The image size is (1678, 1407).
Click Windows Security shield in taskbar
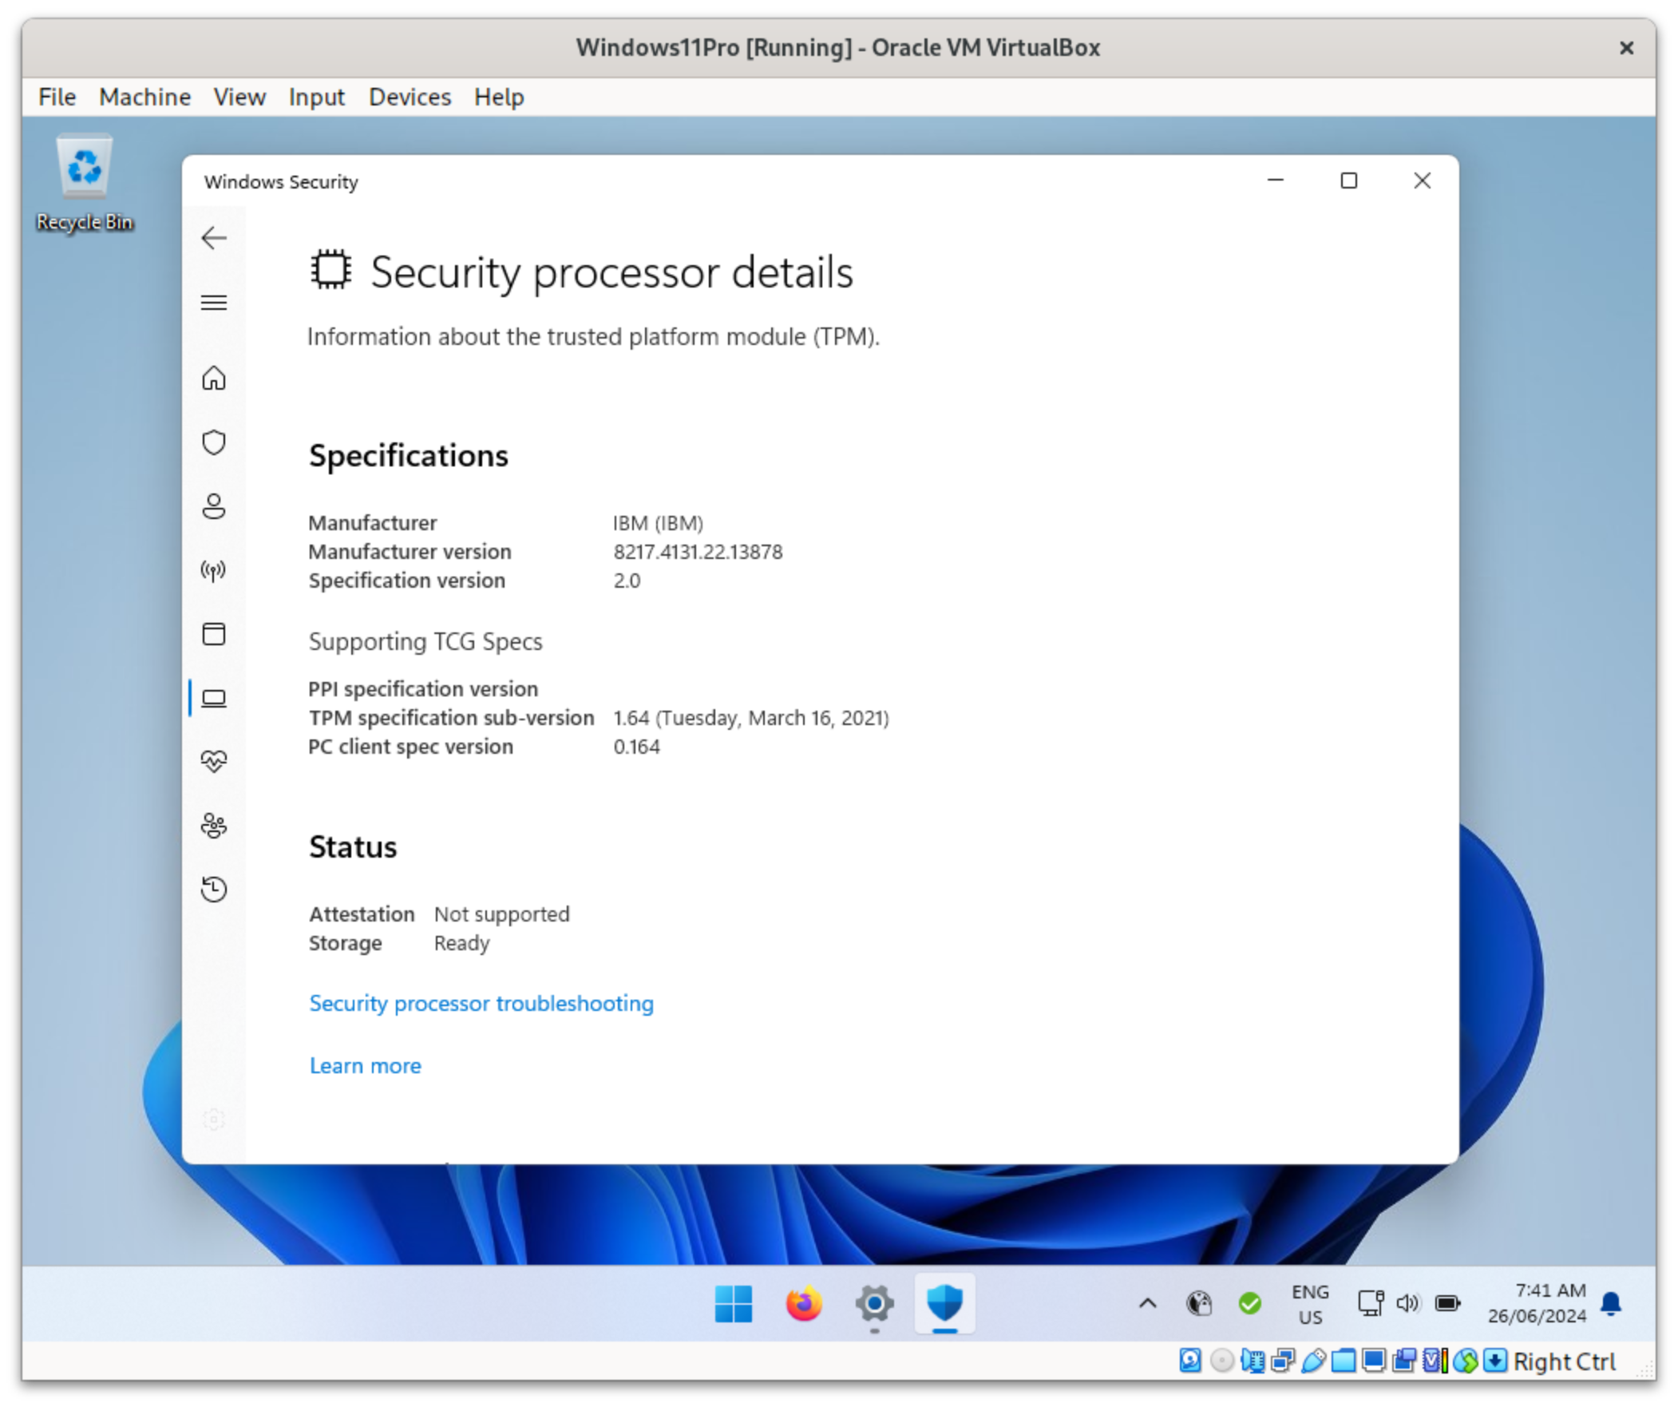(x=944, y=1305)
